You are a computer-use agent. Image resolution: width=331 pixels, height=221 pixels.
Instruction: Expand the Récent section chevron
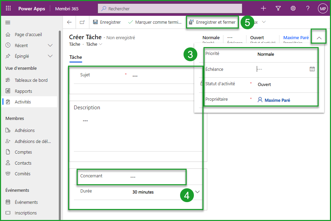point(50,45)
